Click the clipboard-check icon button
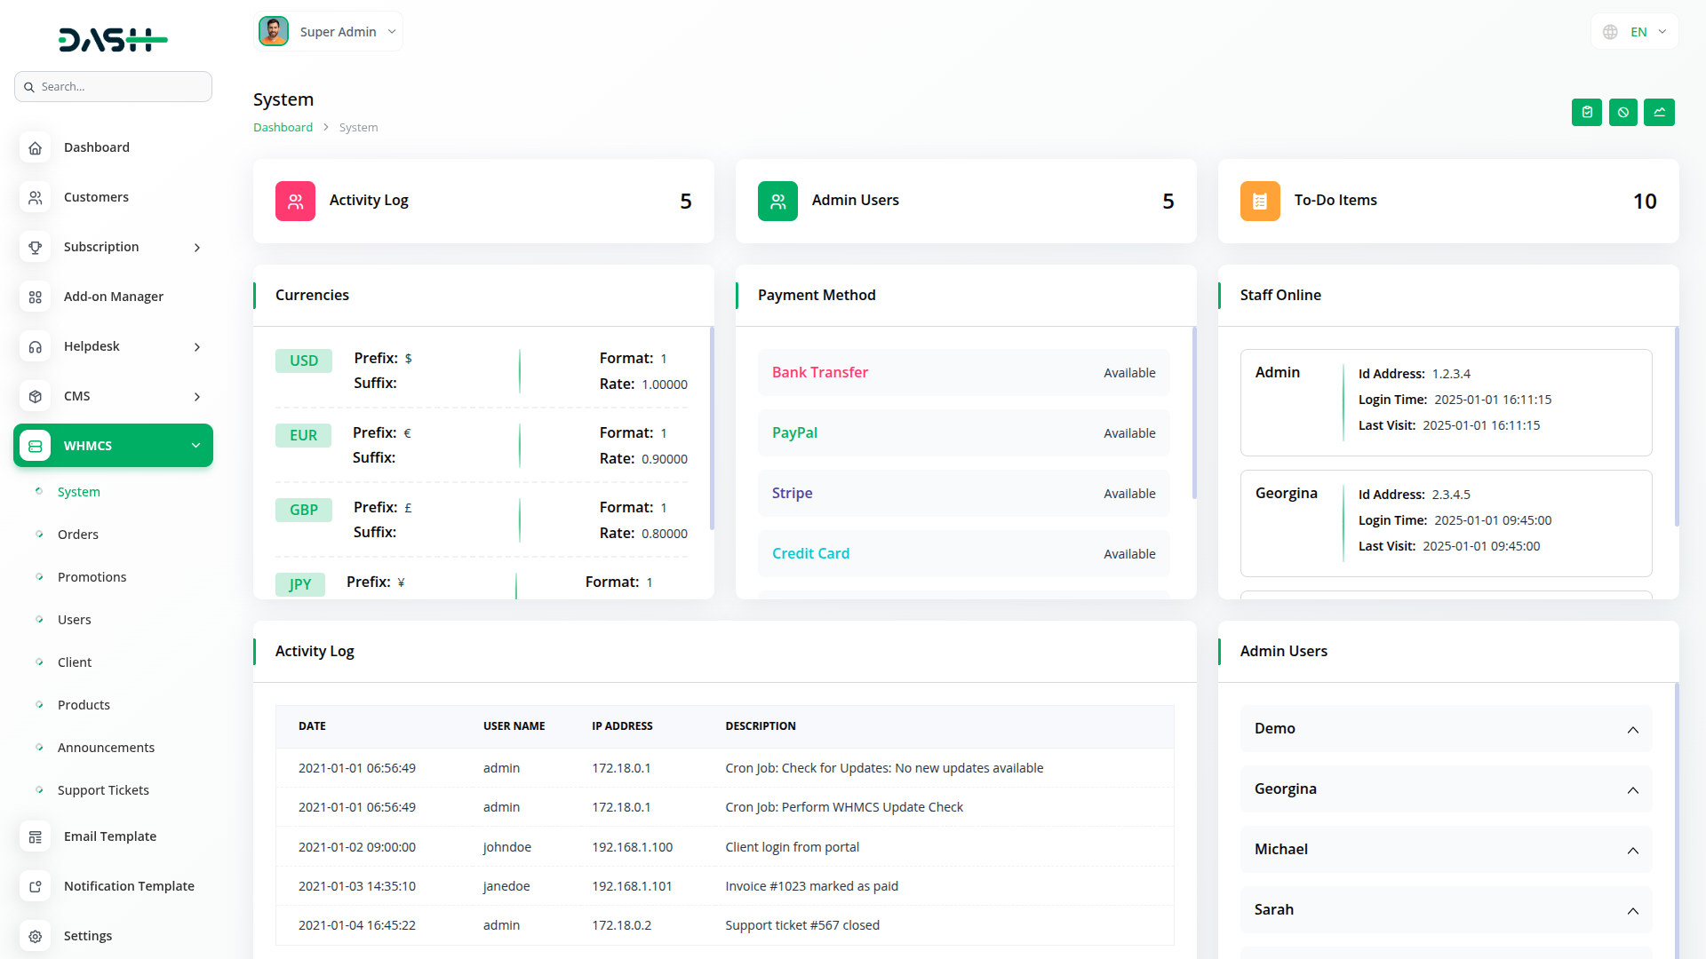The height and width of the screenshot is (959, 1706). 1586,113
